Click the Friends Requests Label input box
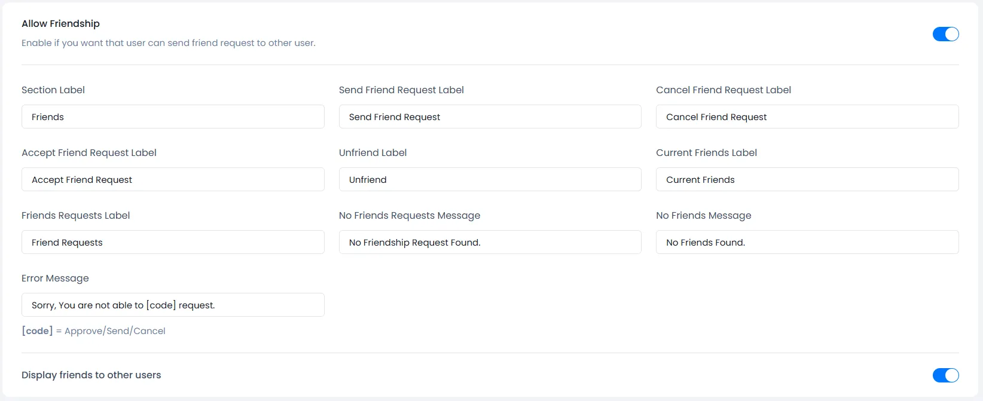The height and width of the screenshot is (401, 983). coord(173,243)
